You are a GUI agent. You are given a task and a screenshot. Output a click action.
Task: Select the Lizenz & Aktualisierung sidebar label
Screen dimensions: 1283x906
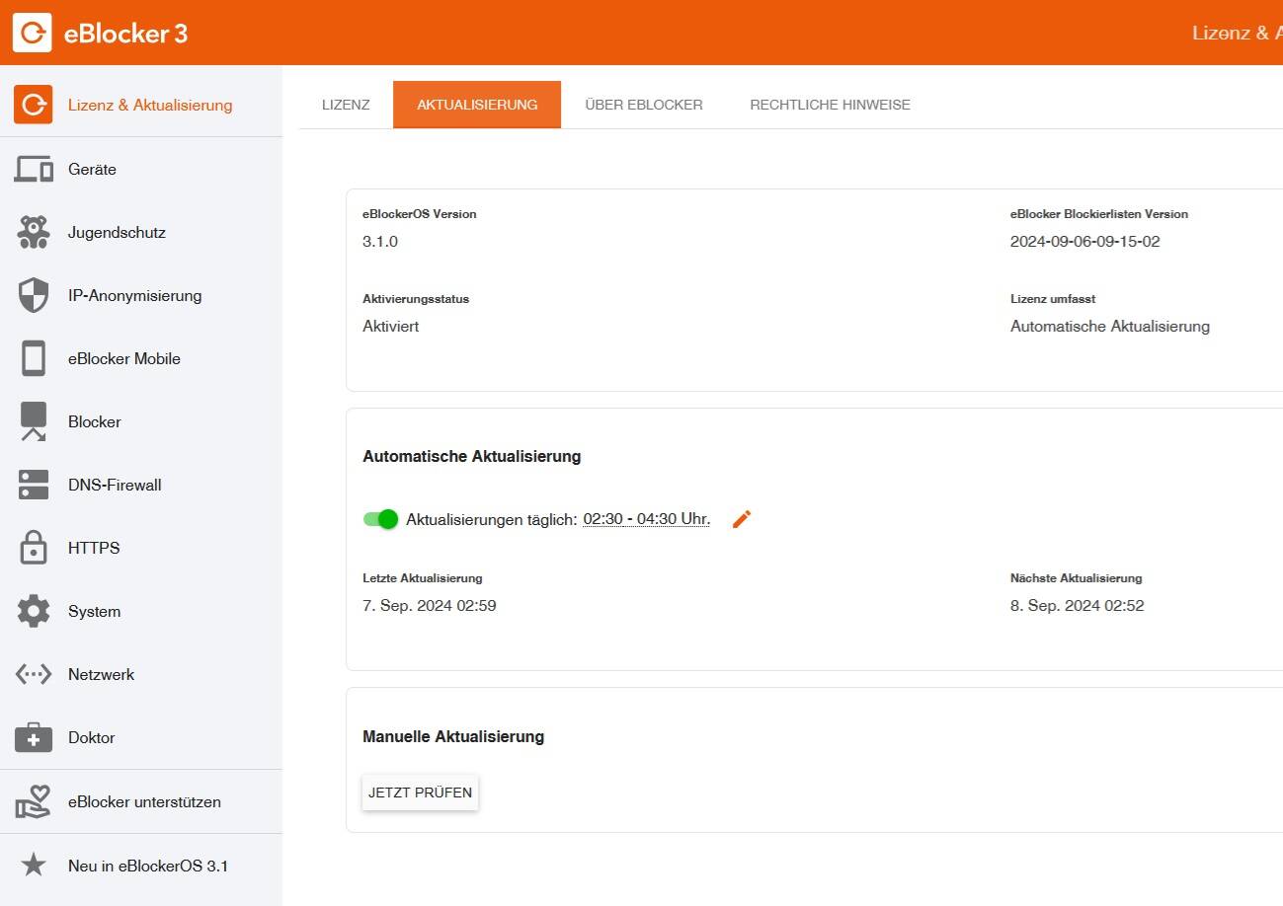[150, 105]
